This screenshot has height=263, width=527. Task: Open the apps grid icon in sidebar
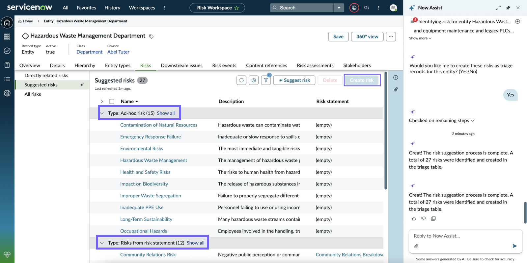[x=7, y=36]
